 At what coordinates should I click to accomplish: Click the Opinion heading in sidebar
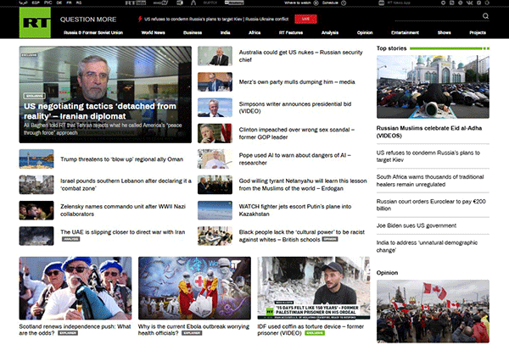pos(387,272)
